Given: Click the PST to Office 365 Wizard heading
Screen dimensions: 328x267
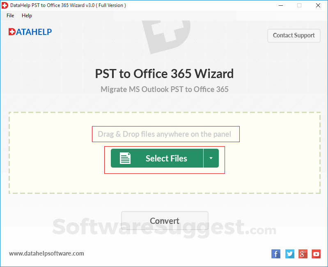Looking at the screenshot, I should [165, 74].
